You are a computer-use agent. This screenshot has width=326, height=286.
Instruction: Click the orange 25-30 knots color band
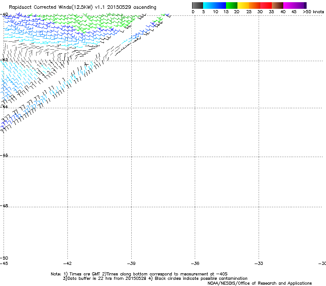coord(255,5)
